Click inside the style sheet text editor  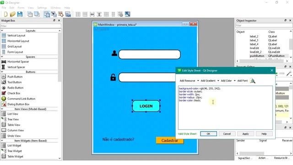(x=225, y=108)
